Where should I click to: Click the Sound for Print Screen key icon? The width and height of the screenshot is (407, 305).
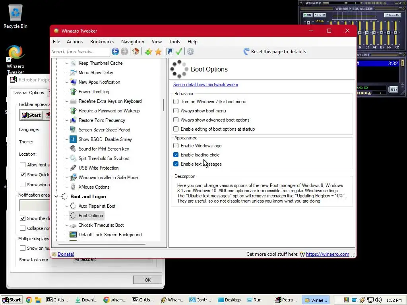point(73,149)
